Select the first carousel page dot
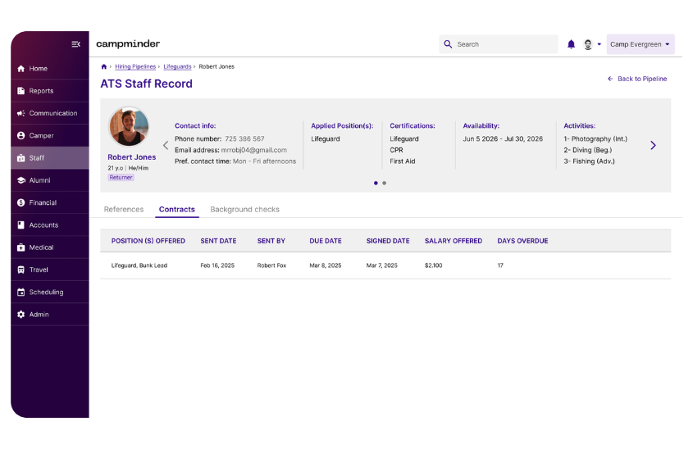Viewport: 693px width, 449px height. coord(376,184)
